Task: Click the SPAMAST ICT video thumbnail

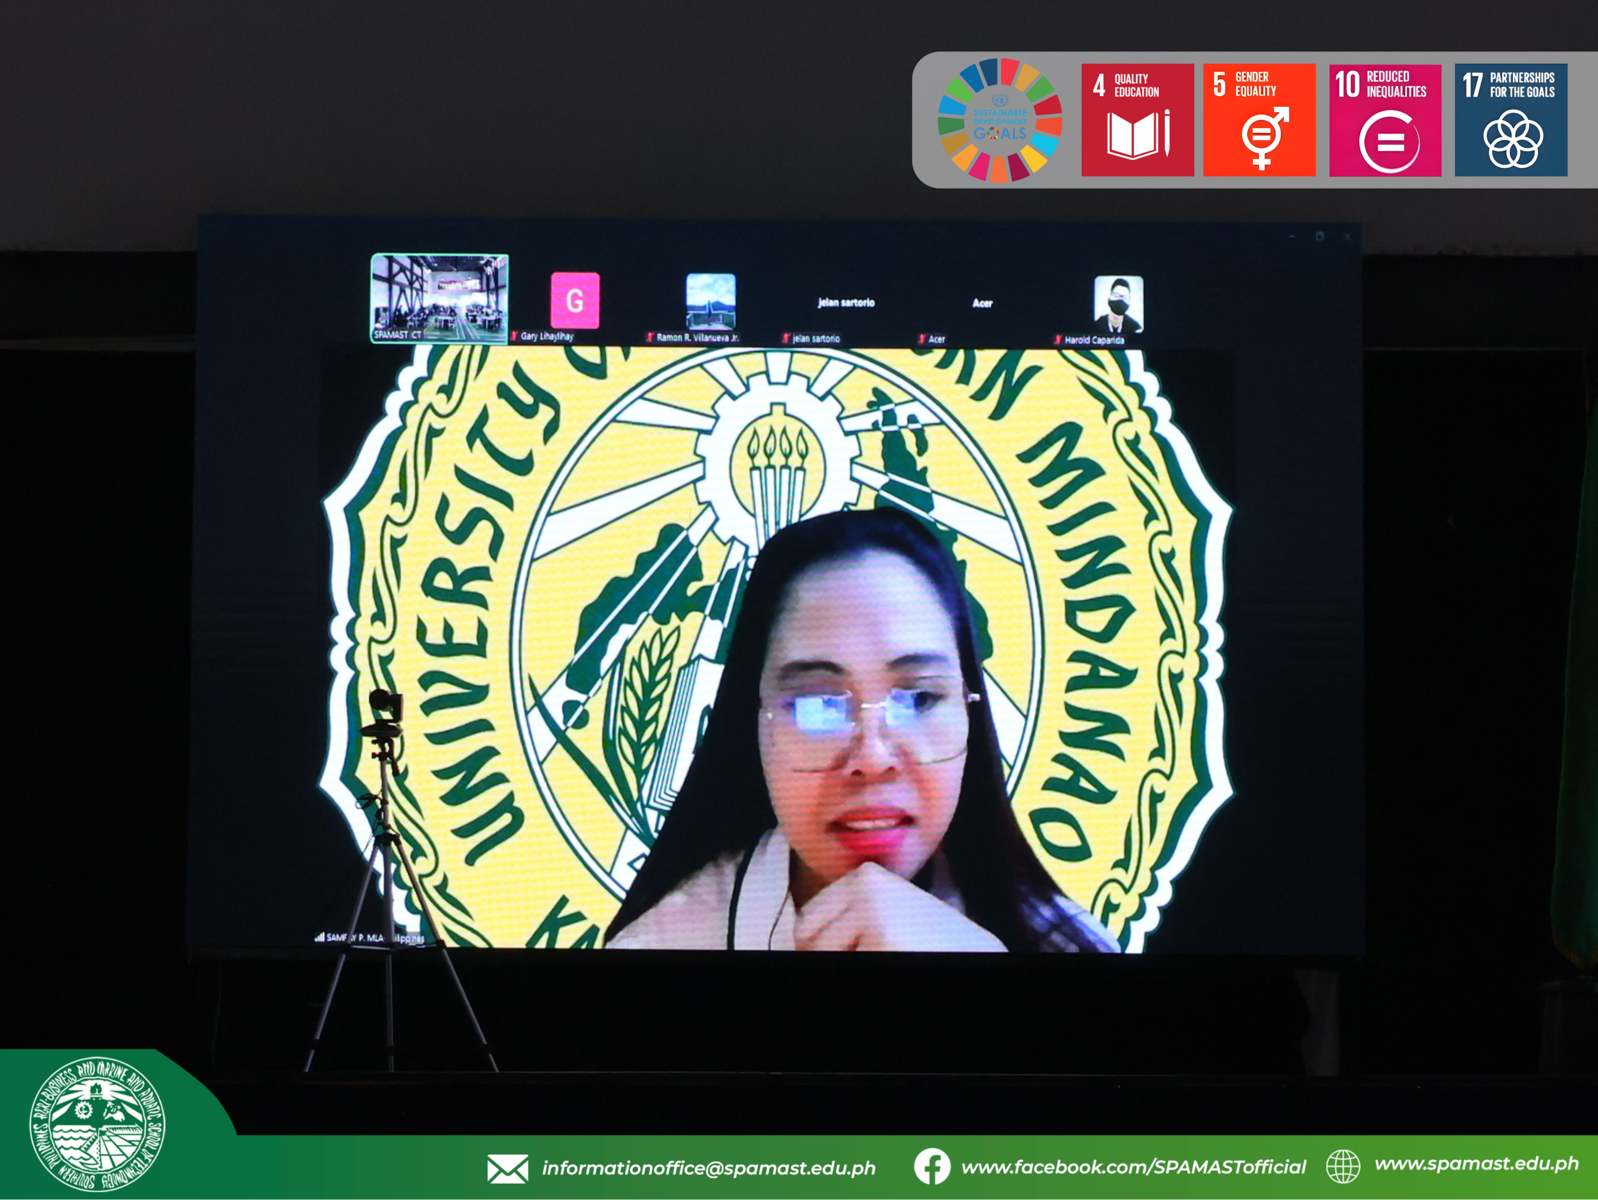Action: 439,297
